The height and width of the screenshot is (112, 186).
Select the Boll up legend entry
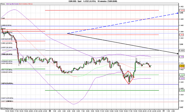9,4
